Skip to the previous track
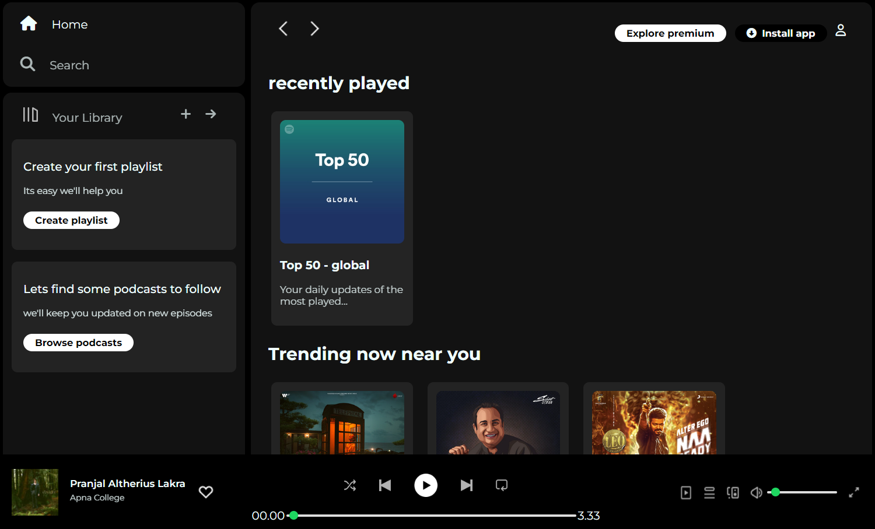This screenshot has height=529, width=875. (385, 485)
